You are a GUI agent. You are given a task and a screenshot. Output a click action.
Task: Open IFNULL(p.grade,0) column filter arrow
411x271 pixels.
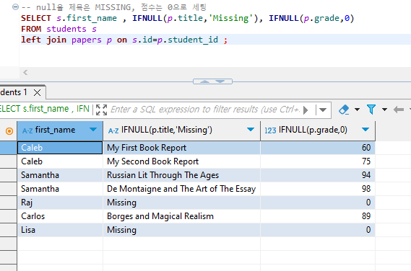(x=365, y=130)
